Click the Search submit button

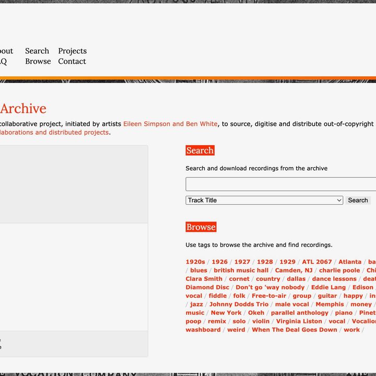(358, 200)
